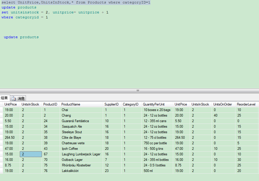259x181 pixels.
Task: Click the Steeleye Stout cell
Action: click(81, 132)
